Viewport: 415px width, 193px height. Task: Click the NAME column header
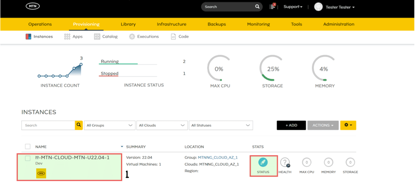[x=41, y=147]
